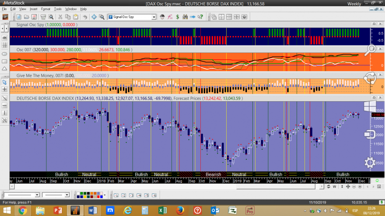Screen dimensions: 385x216
Task: Open the Expert Advisor face icon
Action: click(x=162, y=17)
